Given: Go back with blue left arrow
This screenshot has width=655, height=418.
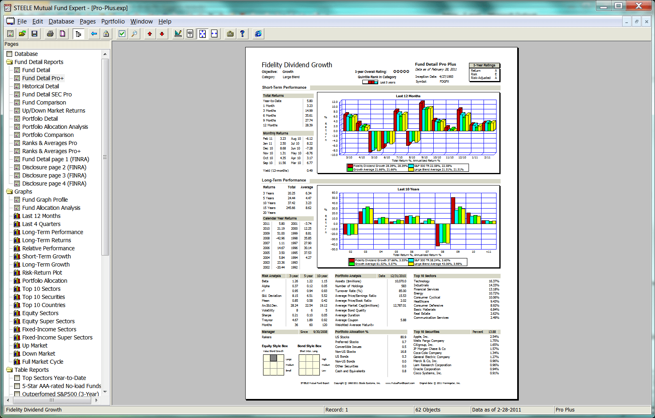Looking at the screenshot, I should click(94, 34).
